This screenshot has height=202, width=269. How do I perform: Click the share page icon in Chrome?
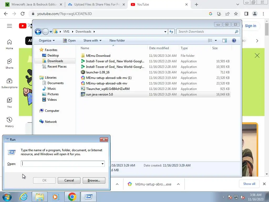tap(227, 14)
